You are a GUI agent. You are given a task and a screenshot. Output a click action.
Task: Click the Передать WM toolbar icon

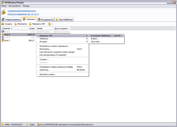point(30,24)
